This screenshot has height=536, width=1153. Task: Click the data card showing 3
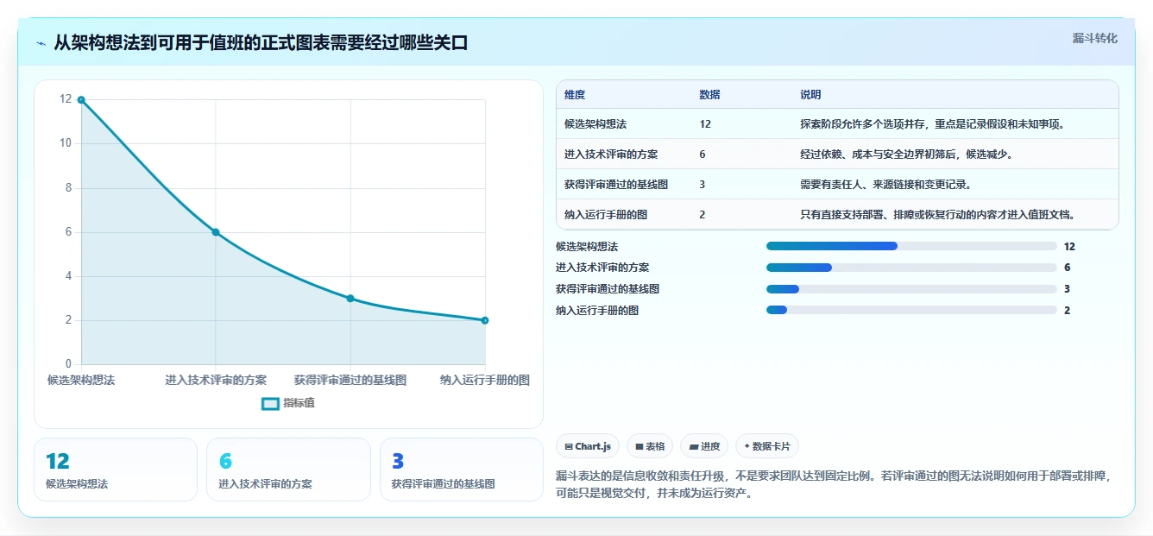click(462, 470)
